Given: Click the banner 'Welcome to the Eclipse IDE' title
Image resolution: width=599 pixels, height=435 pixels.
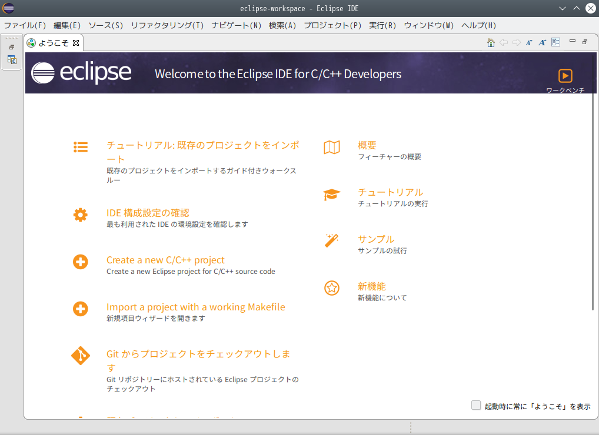Looking at the screenshot, I should (x=278, y=74).
